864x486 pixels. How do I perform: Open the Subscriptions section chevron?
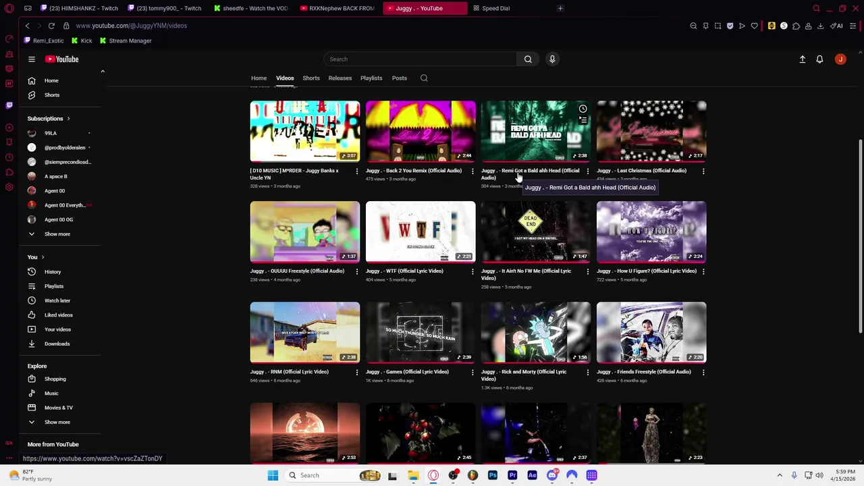pyautogui.click(x=68, y=119)
